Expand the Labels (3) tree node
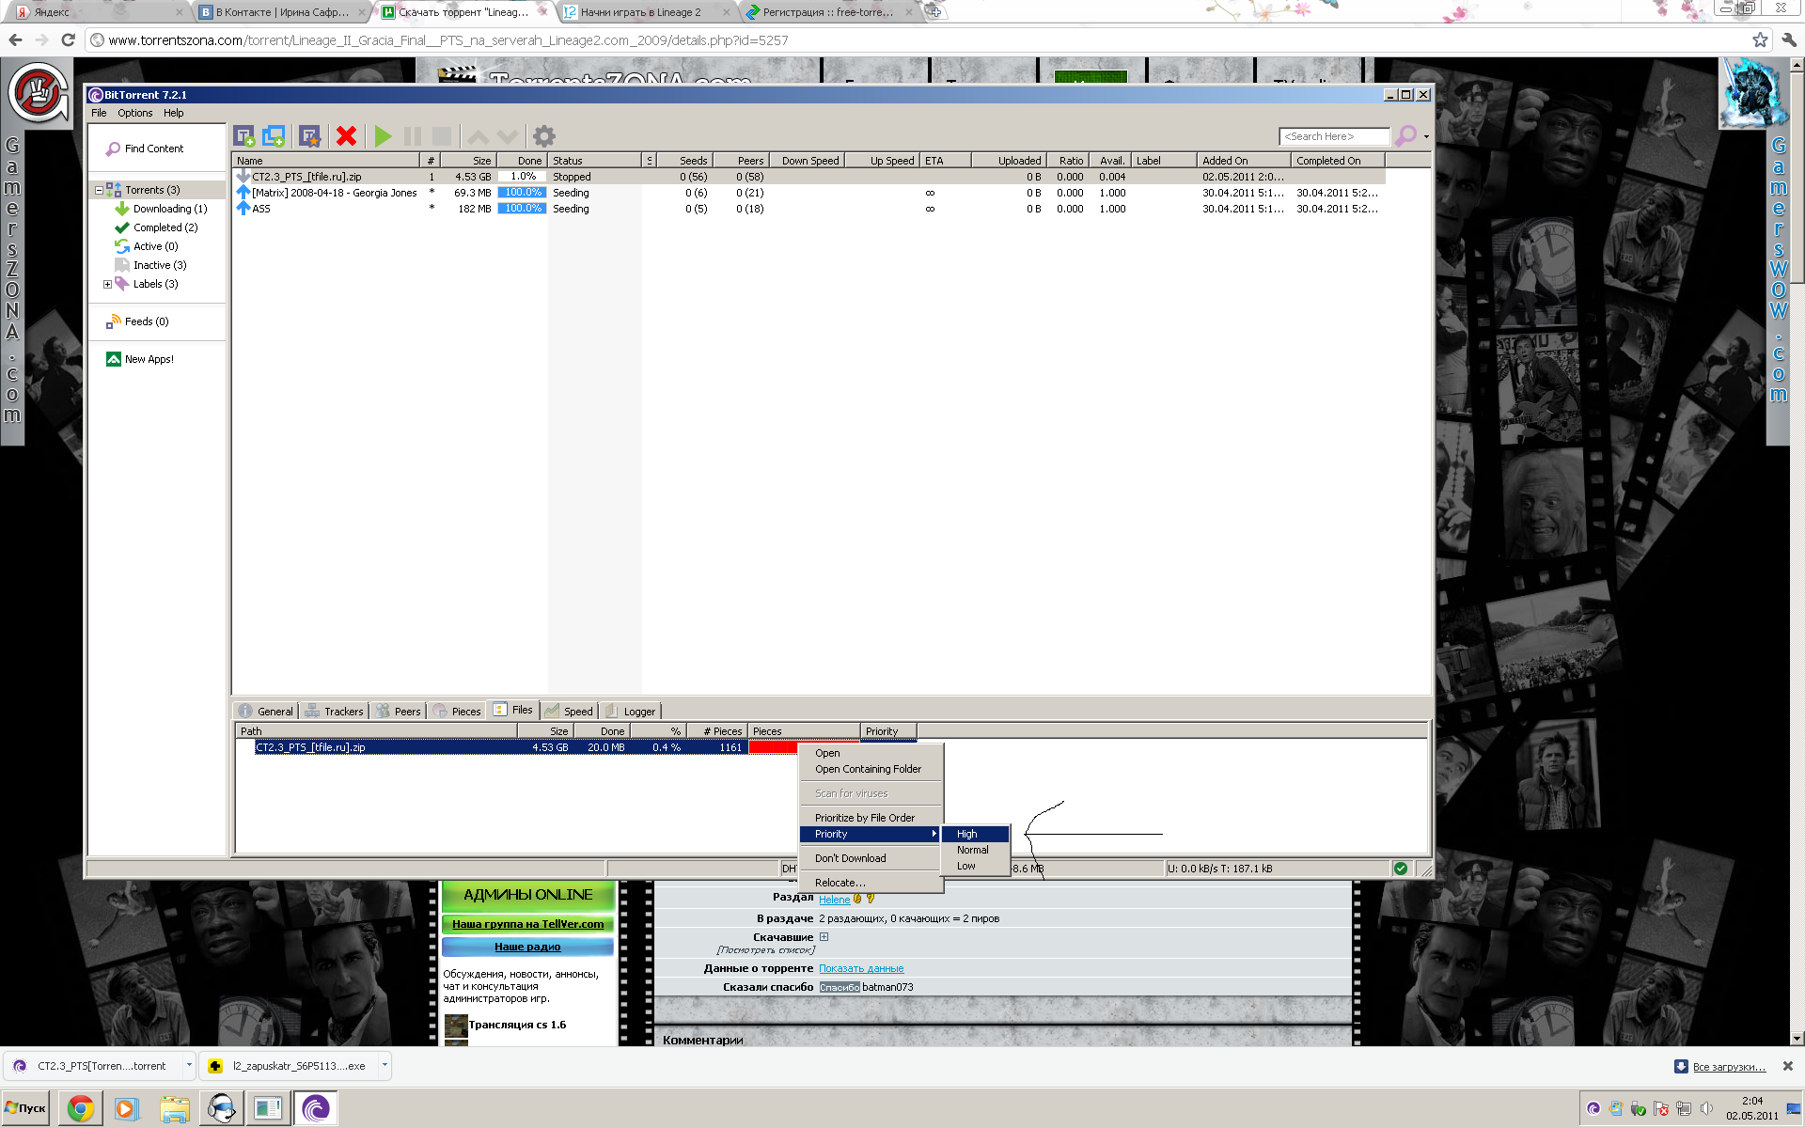This screenshot has height=1128, width=1805. pos(107,284)
